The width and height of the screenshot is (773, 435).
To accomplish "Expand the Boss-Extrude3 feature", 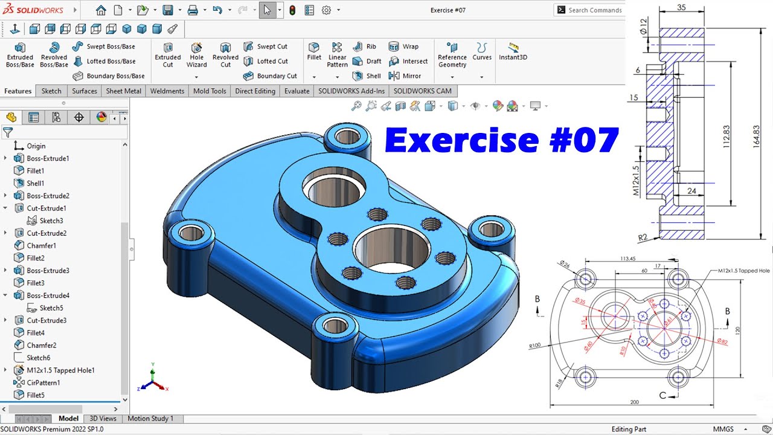I will point(5,271).
